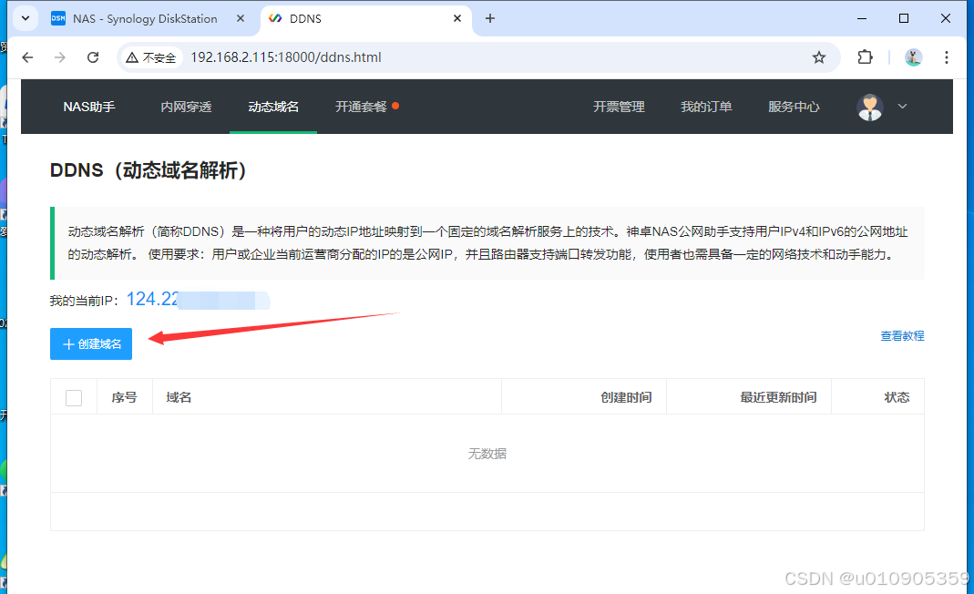974x594 pixels.
Task: Tick the select-all checkbox in table header
Action: (74, 397)
